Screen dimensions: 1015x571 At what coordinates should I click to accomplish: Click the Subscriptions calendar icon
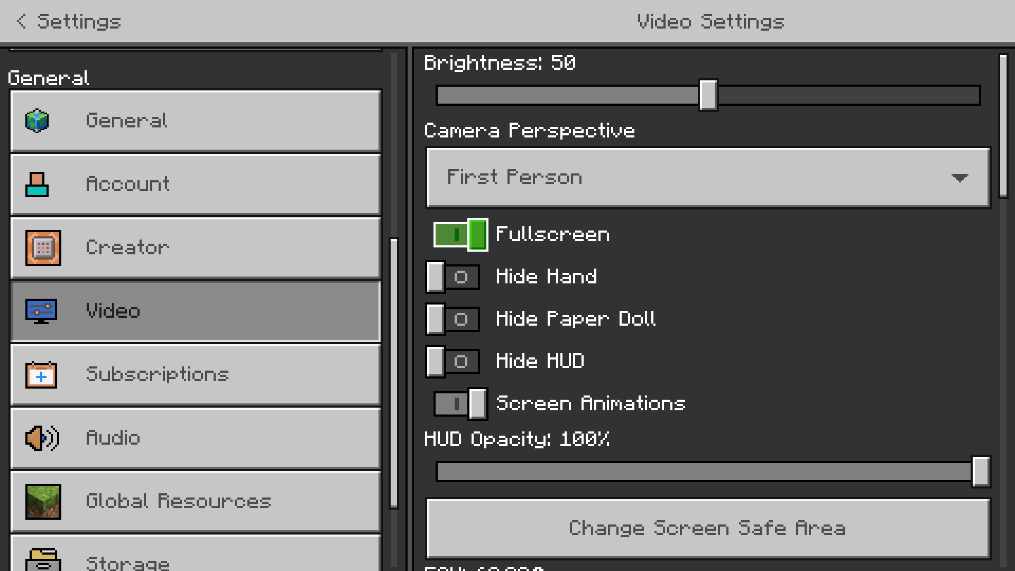(x=41, y=375)
